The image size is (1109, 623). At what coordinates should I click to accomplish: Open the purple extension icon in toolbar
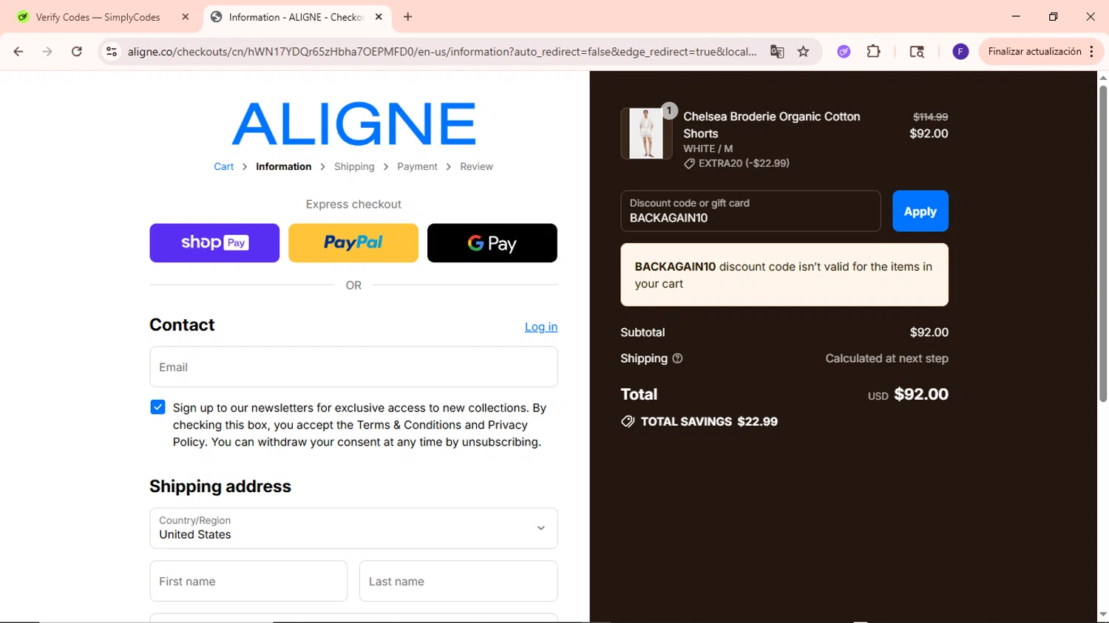tap(844, 52)
